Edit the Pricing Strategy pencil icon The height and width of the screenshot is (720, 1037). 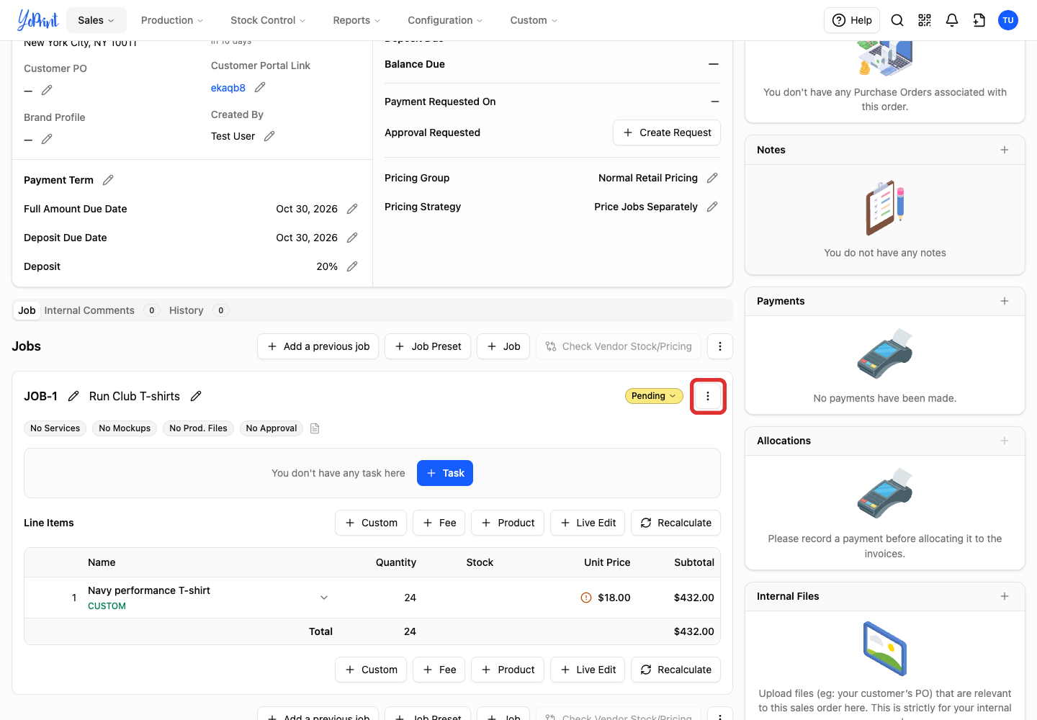point(712,207)
